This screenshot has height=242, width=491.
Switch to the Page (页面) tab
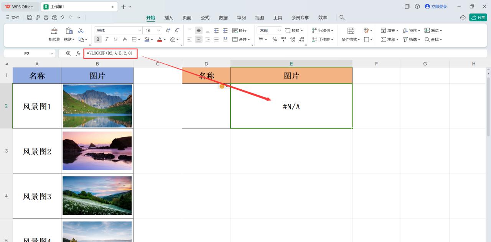pos(187,18)
